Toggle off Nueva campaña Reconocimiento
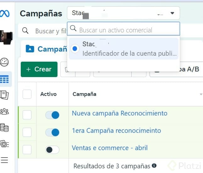203x173 pixels. (x=52, y=115)
